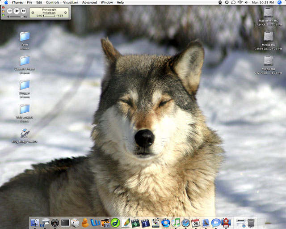The height and width of the screenshot is (229, 286).
Task: Launch the green clapperboard music app
Action: 135,223
